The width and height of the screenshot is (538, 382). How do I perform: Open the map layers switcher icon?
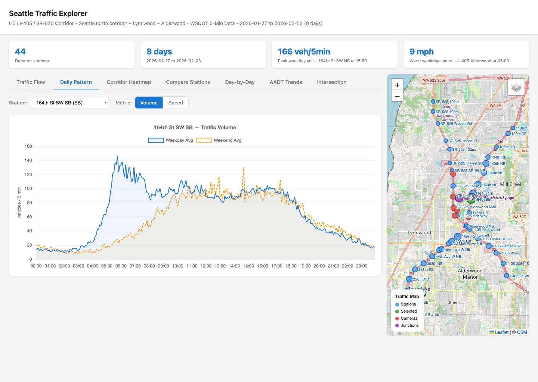[516, 87]
